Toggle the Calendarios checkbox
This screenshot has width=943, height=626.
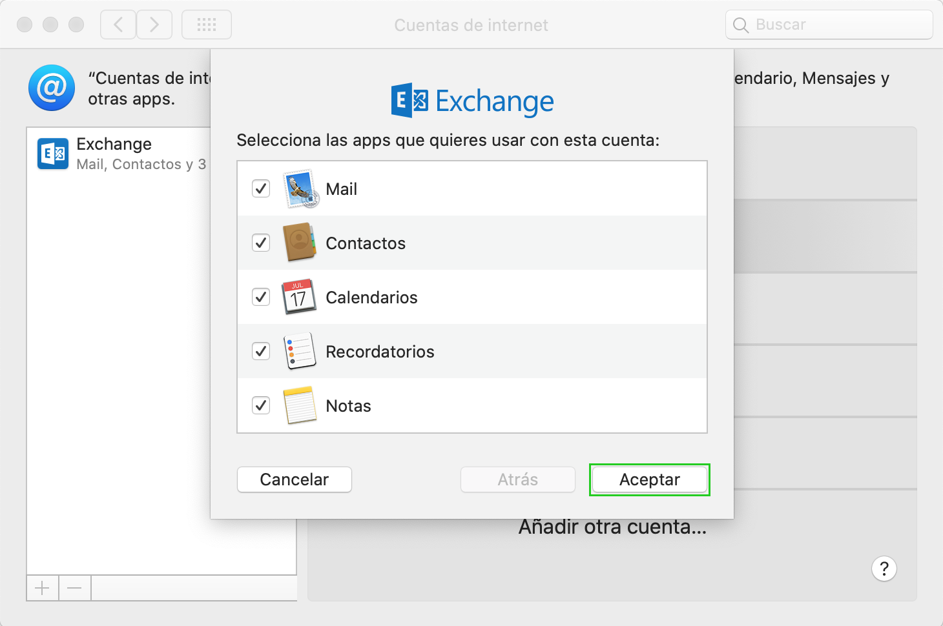261,297
